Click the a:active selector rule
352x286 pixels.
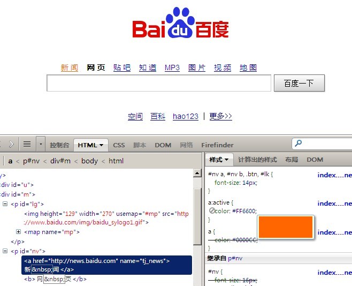[x=219, y=202]
